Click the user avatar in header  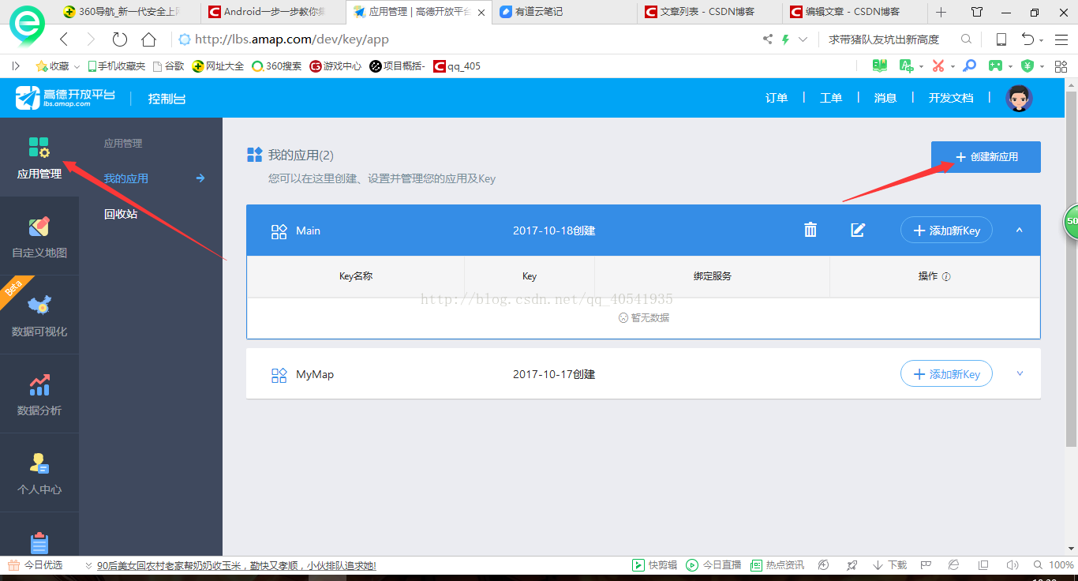coord(1019,98)
